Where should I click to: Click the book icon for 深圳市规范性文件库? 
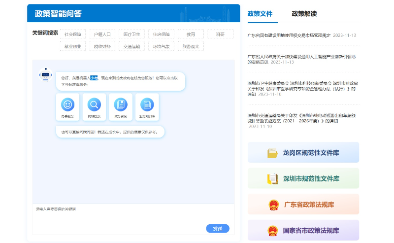(x=272, y=178)
